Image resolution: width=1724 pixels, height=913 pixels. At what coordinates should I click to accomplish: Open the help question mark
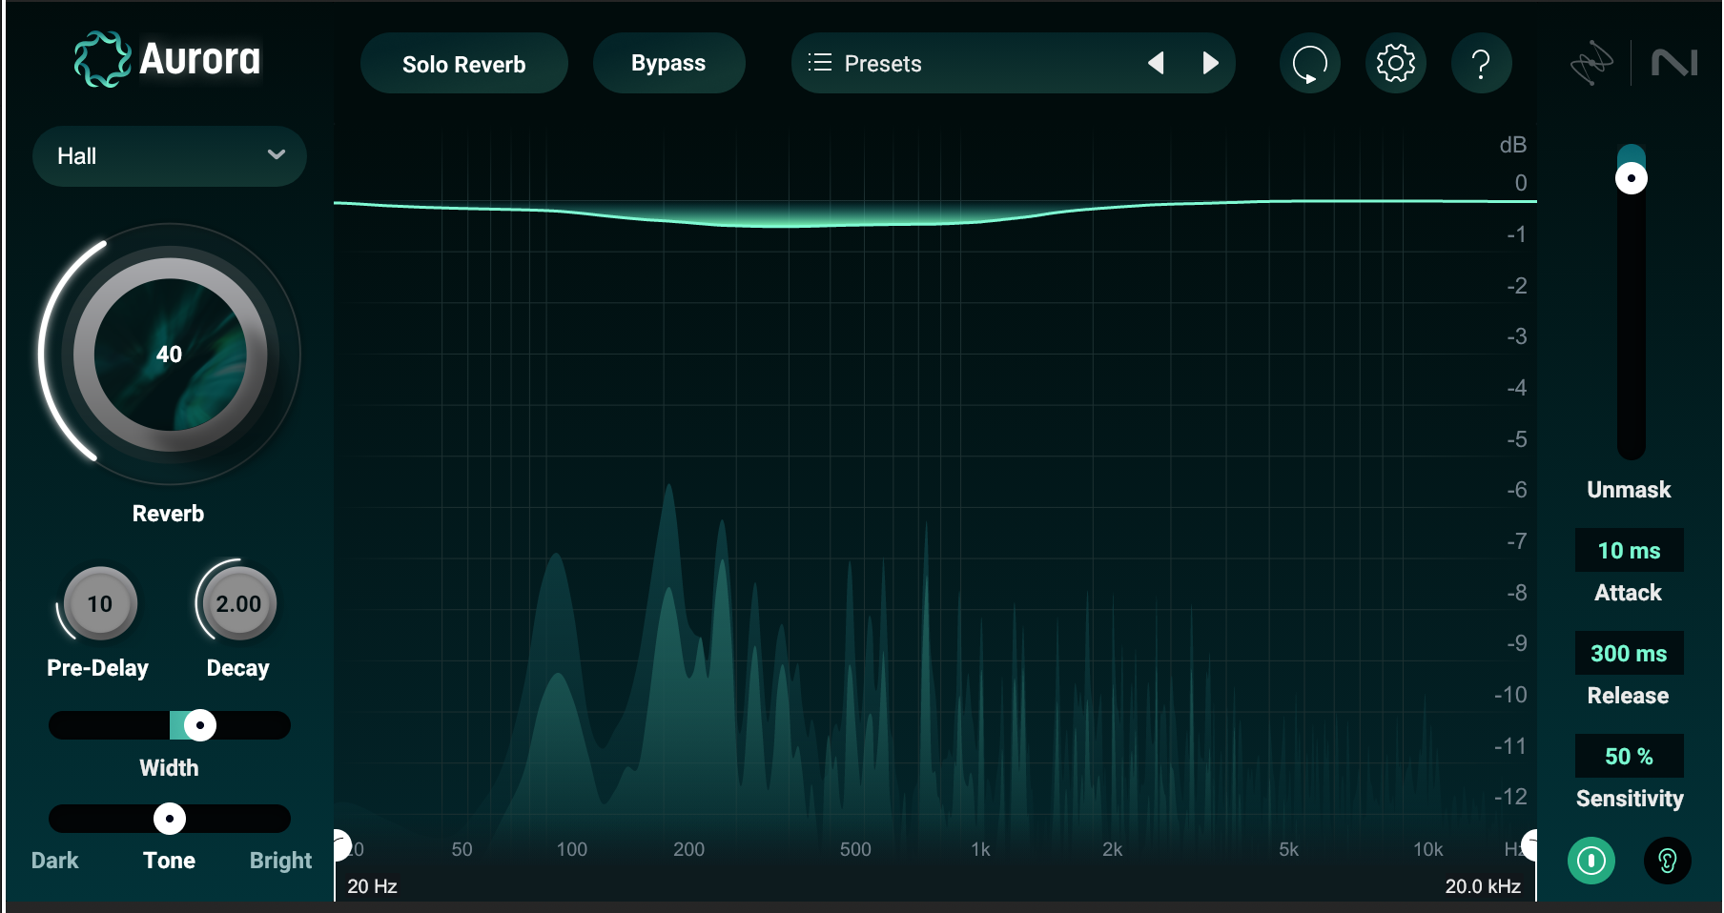click(x=1481, y=64)
